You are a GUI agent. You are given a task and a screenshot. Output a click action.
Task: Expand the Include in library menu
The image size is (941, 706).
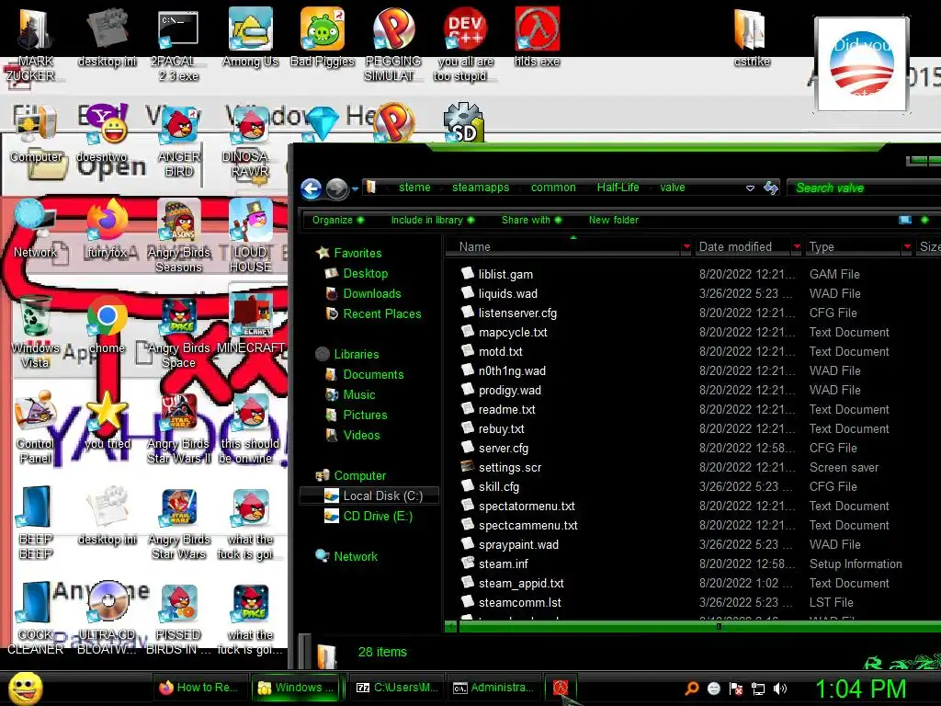[433, 220]
